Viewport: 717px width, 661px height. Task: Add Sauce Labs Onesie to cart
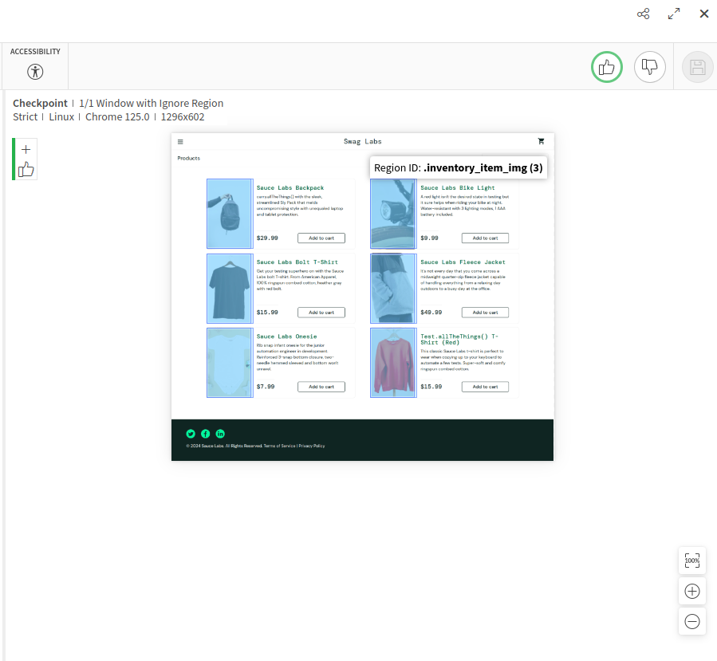point(321,387)
